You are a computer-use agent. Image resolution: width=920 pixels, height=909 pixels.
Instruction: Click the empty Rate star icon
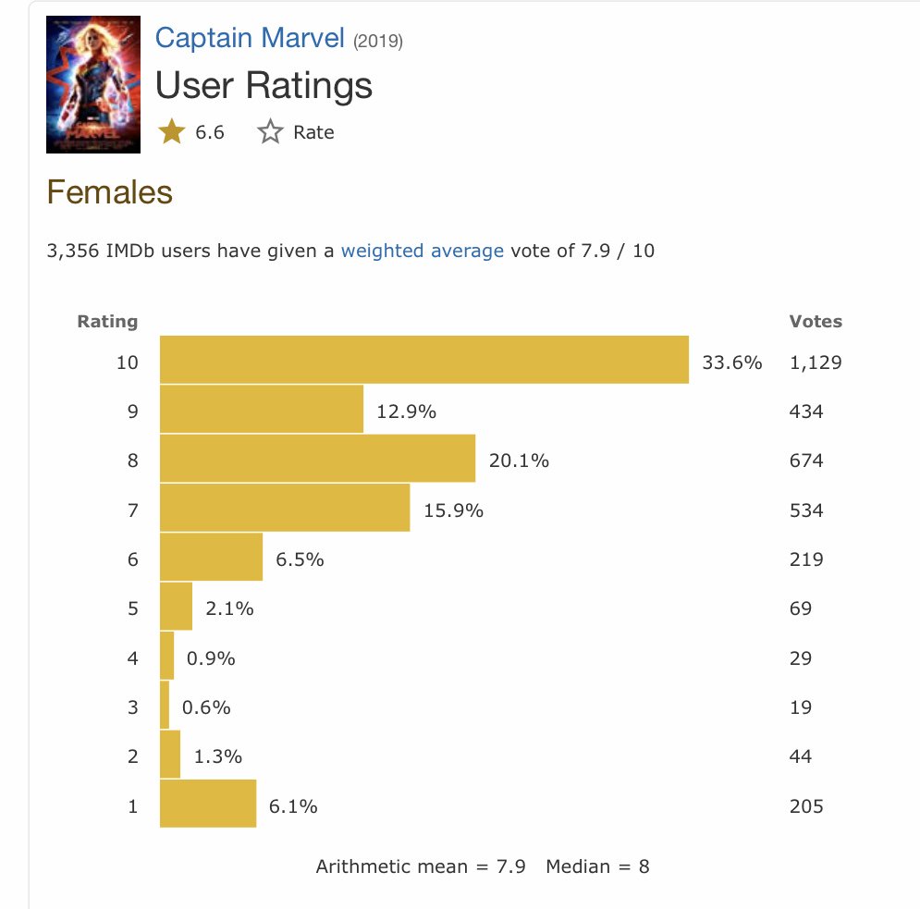click(270, 132)
